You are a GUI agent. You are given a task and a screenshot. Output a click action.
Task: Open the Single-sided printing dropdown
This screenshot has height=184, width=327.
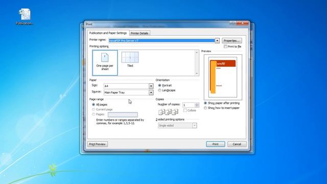[194, 126]
